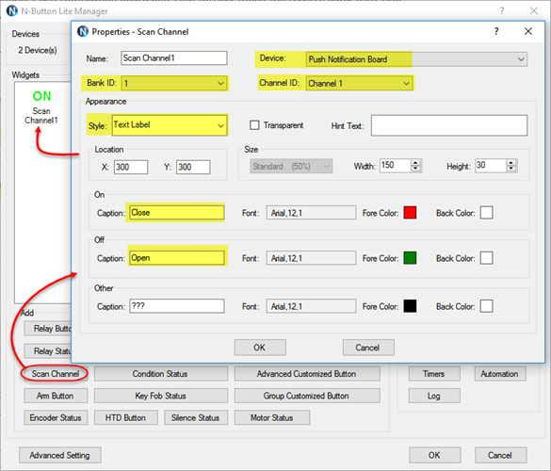The image size is (551, 471).
Task: Add an Arm Button widget
Action: click(x=56, y=396)
